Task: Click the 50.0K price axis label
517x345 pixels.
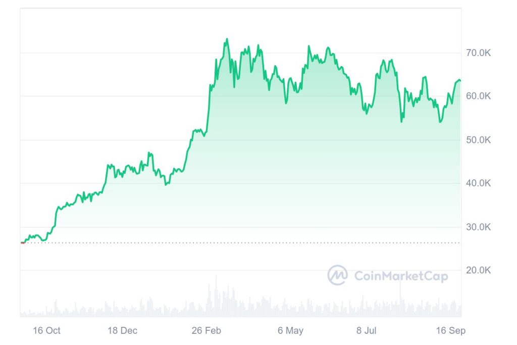Action: click(479, 140)
